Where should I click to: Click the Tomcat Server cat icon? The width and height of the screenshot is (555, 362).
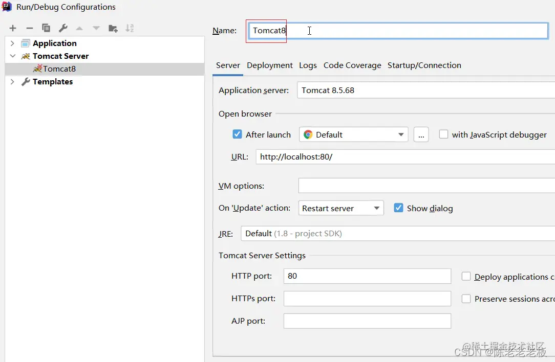pos(26,56)
